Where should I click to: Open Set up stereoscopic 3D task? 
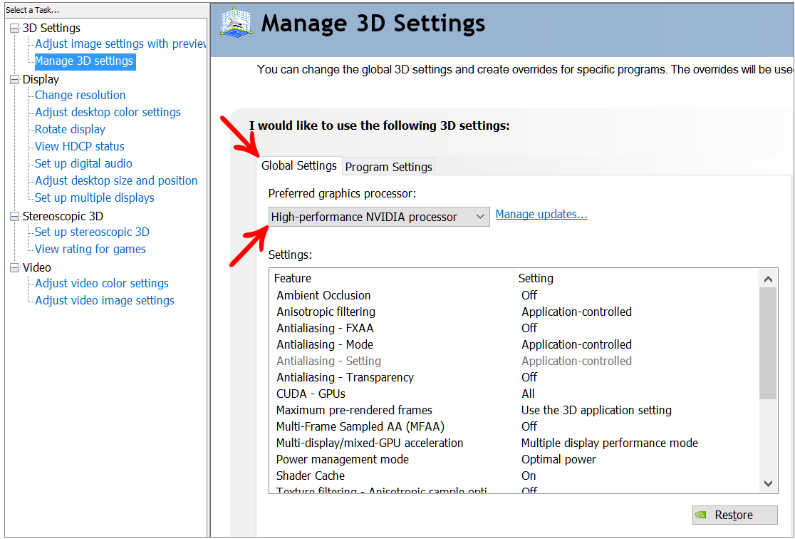[x=92, y=232]
